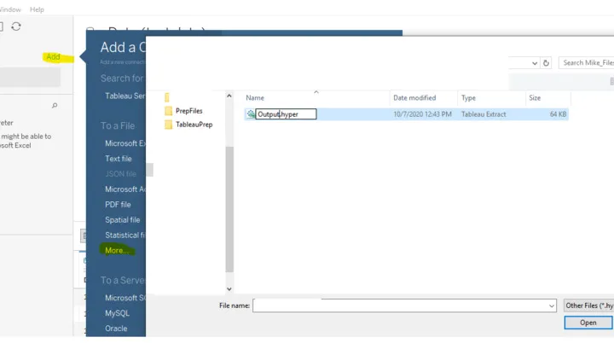Viewport: 614px width, 343px height.
Task: Click folder tree scrollbar up arrow
Action: click(x=229, y=96)
